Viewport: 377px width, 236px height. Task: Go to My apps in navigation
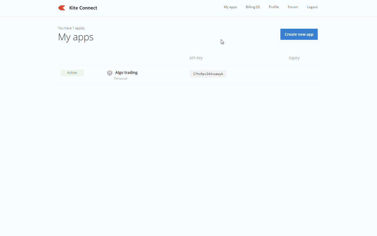230,7
